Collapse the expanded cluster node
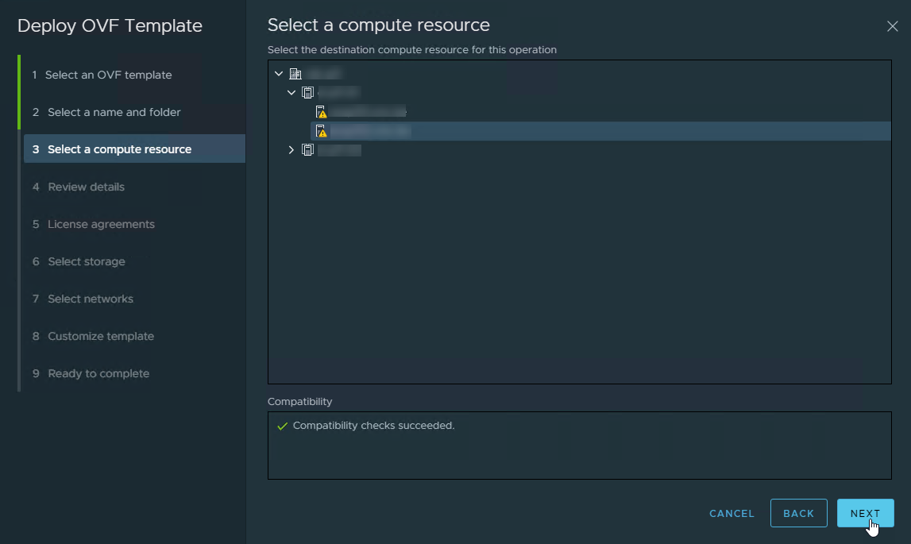Image resolution: width=911 pixels, height=544 pixels. (291, 93)
